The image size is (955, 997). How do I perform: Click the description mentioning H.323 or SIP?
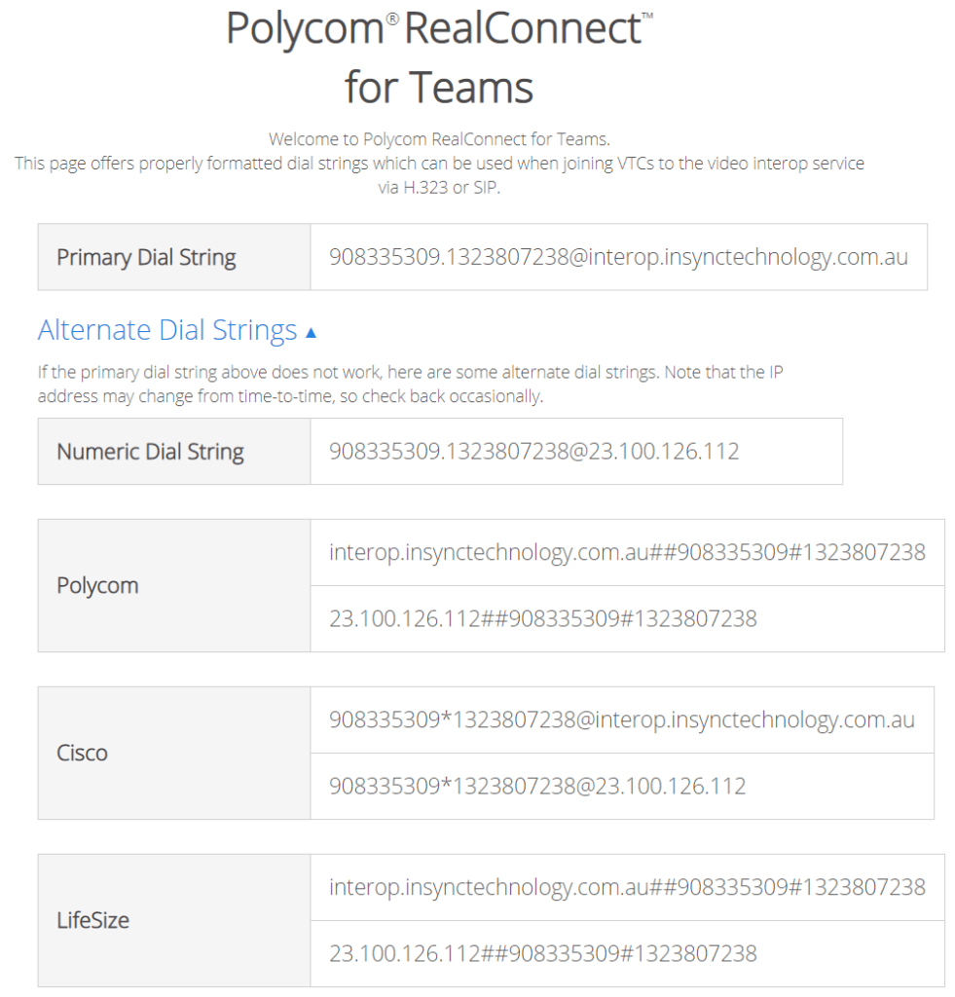pyautogui.click(x=439, y=175)
